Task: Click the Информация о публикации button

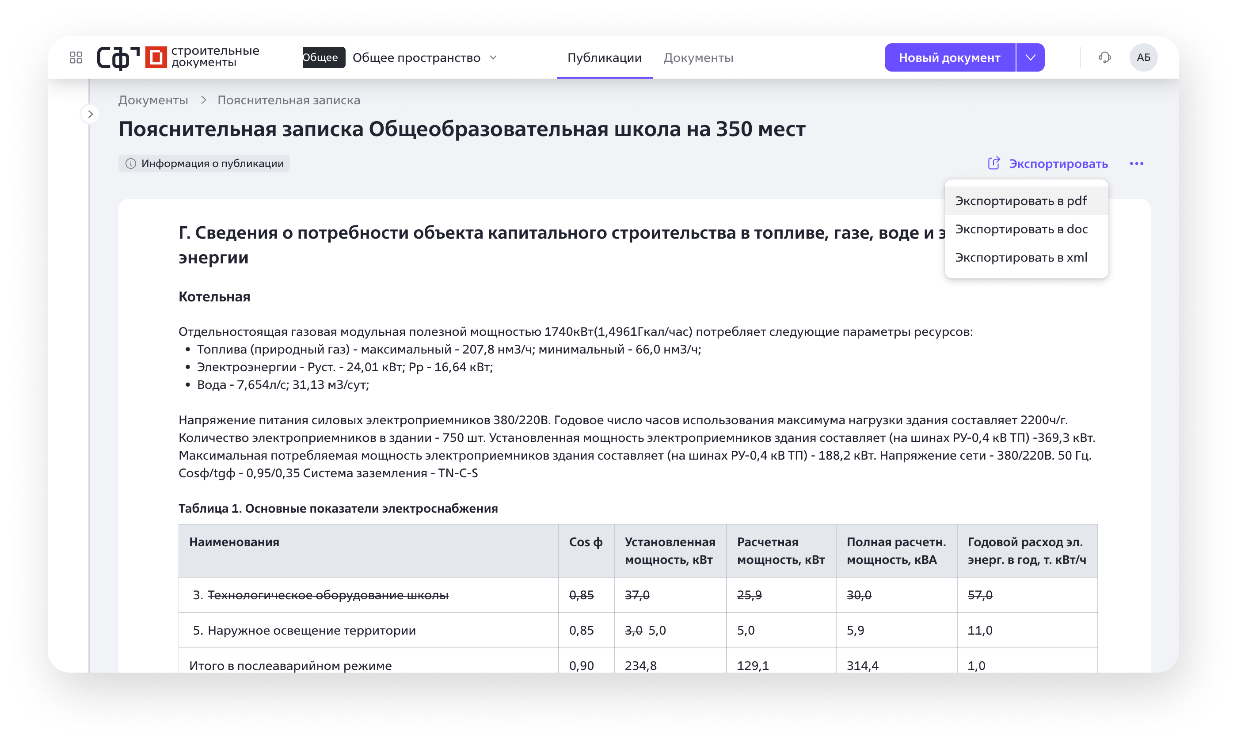Action: click(204, 163)
